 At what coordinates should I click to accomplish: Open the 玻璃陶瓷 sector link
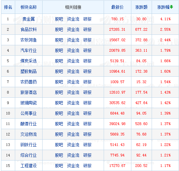(x=29, y=103)
